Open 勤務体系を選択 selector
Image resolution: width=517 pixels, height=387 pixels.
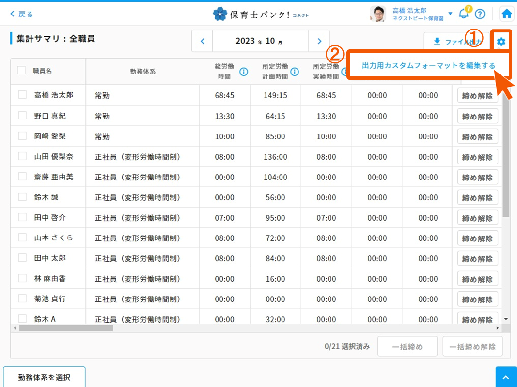44,377
